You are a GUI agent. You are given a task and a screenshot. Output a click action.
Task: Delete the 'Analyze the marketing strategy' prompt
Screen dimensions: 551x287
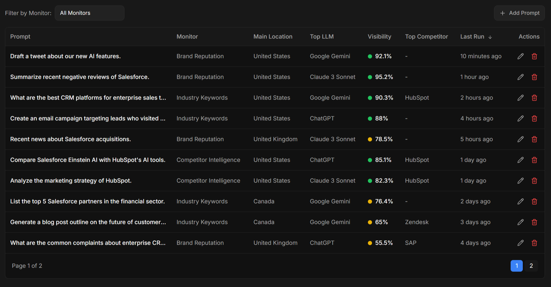534,181
